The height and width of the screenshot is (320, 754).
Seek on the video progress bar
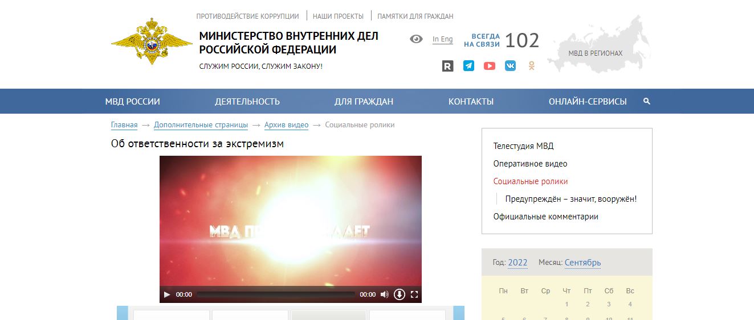(x=276, y=294)
